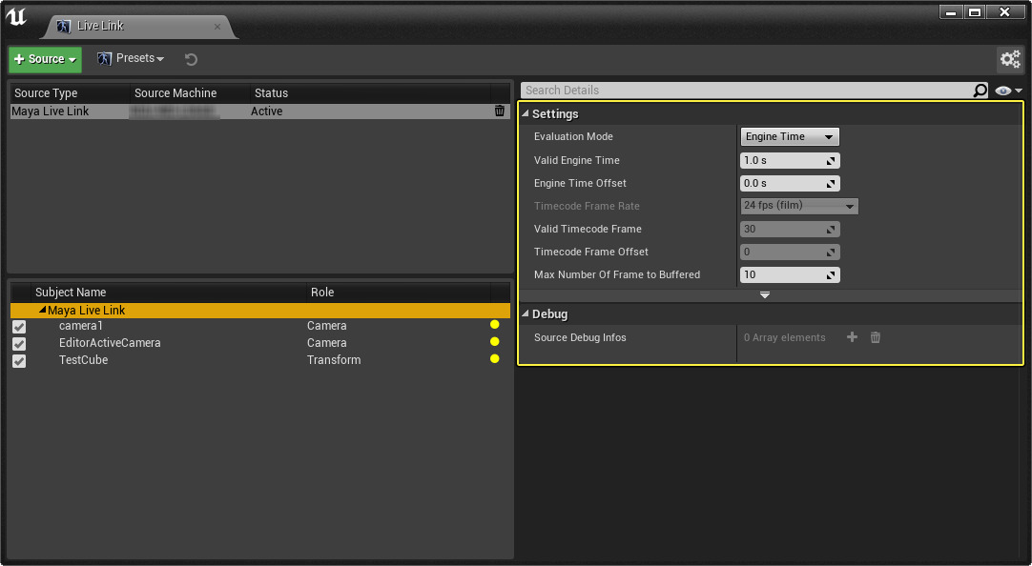The height and width of the screenshot is (566, 1032).
Task: Delete the Maya Live Link source trash icon
Action: 500,111
